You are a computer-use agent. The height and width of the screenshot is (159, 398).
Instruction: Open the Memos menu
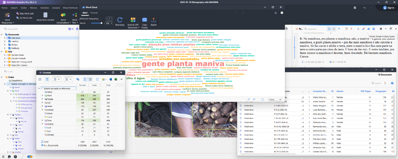[x=34, y=8]
